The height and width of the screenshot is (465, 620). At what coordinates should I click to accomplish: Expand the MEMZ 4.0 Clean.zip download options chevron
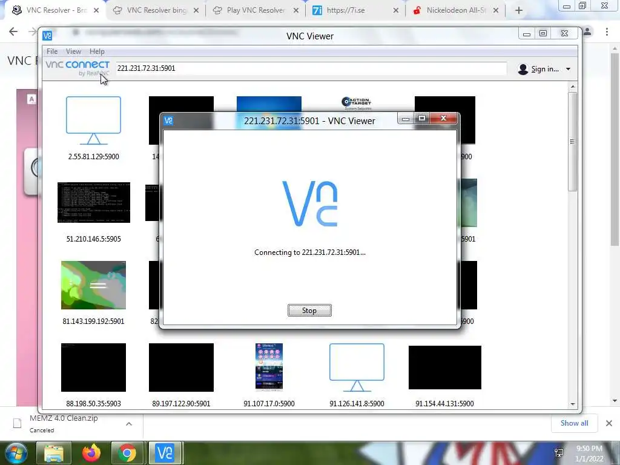coord(129,424)
